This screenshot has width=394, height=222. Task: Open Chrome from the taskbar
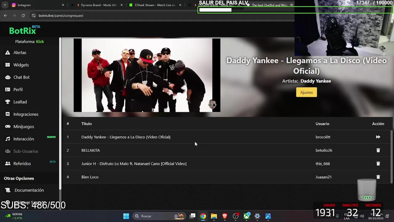point(203,216)
